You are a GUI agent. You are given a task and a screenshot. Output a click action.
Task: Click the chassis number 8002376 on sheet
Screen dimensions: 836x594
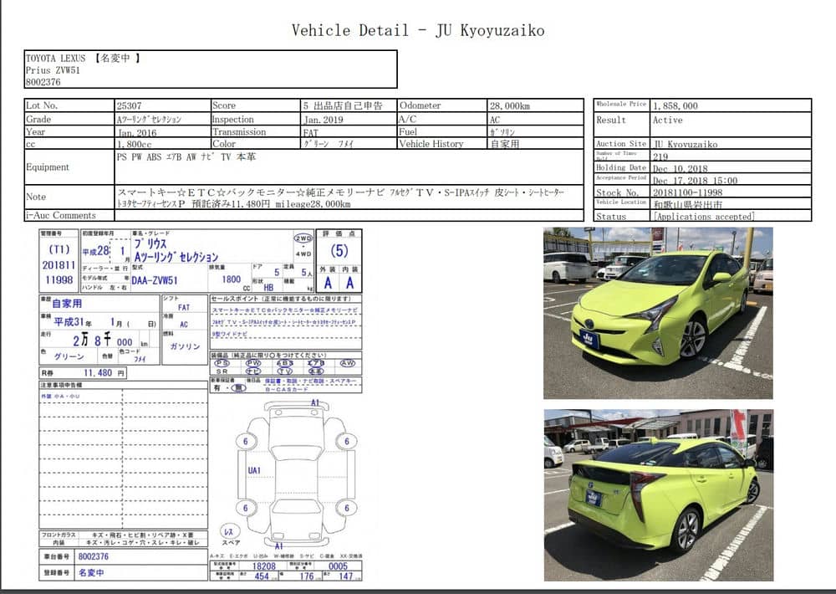[94, 556]
